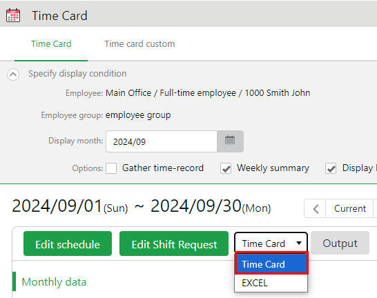Collapse the Specify display condition section
Image resolution: width=377 pixels, height=298 pixels.
pos(13,74)
